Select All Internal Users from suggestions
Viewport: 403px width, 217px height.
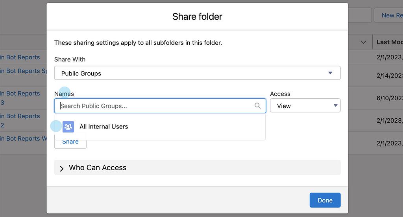104,127
